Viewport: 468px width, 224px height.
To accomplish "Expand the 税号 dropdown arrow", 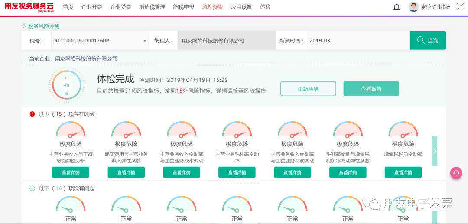I will click(x=145, y=41).
